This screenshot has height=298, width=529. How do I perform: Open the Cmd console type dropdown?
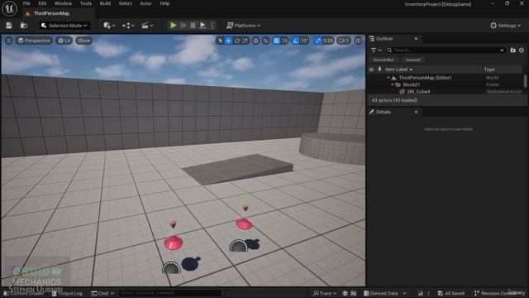click(102, 293)
